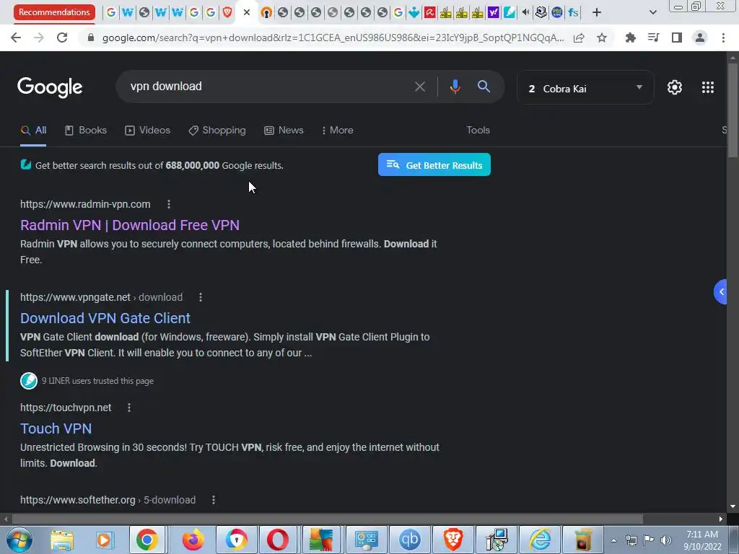Bookmark this page with the star icon
The image size is (739, 554).
pyautogui.click(x=602, y=38)
